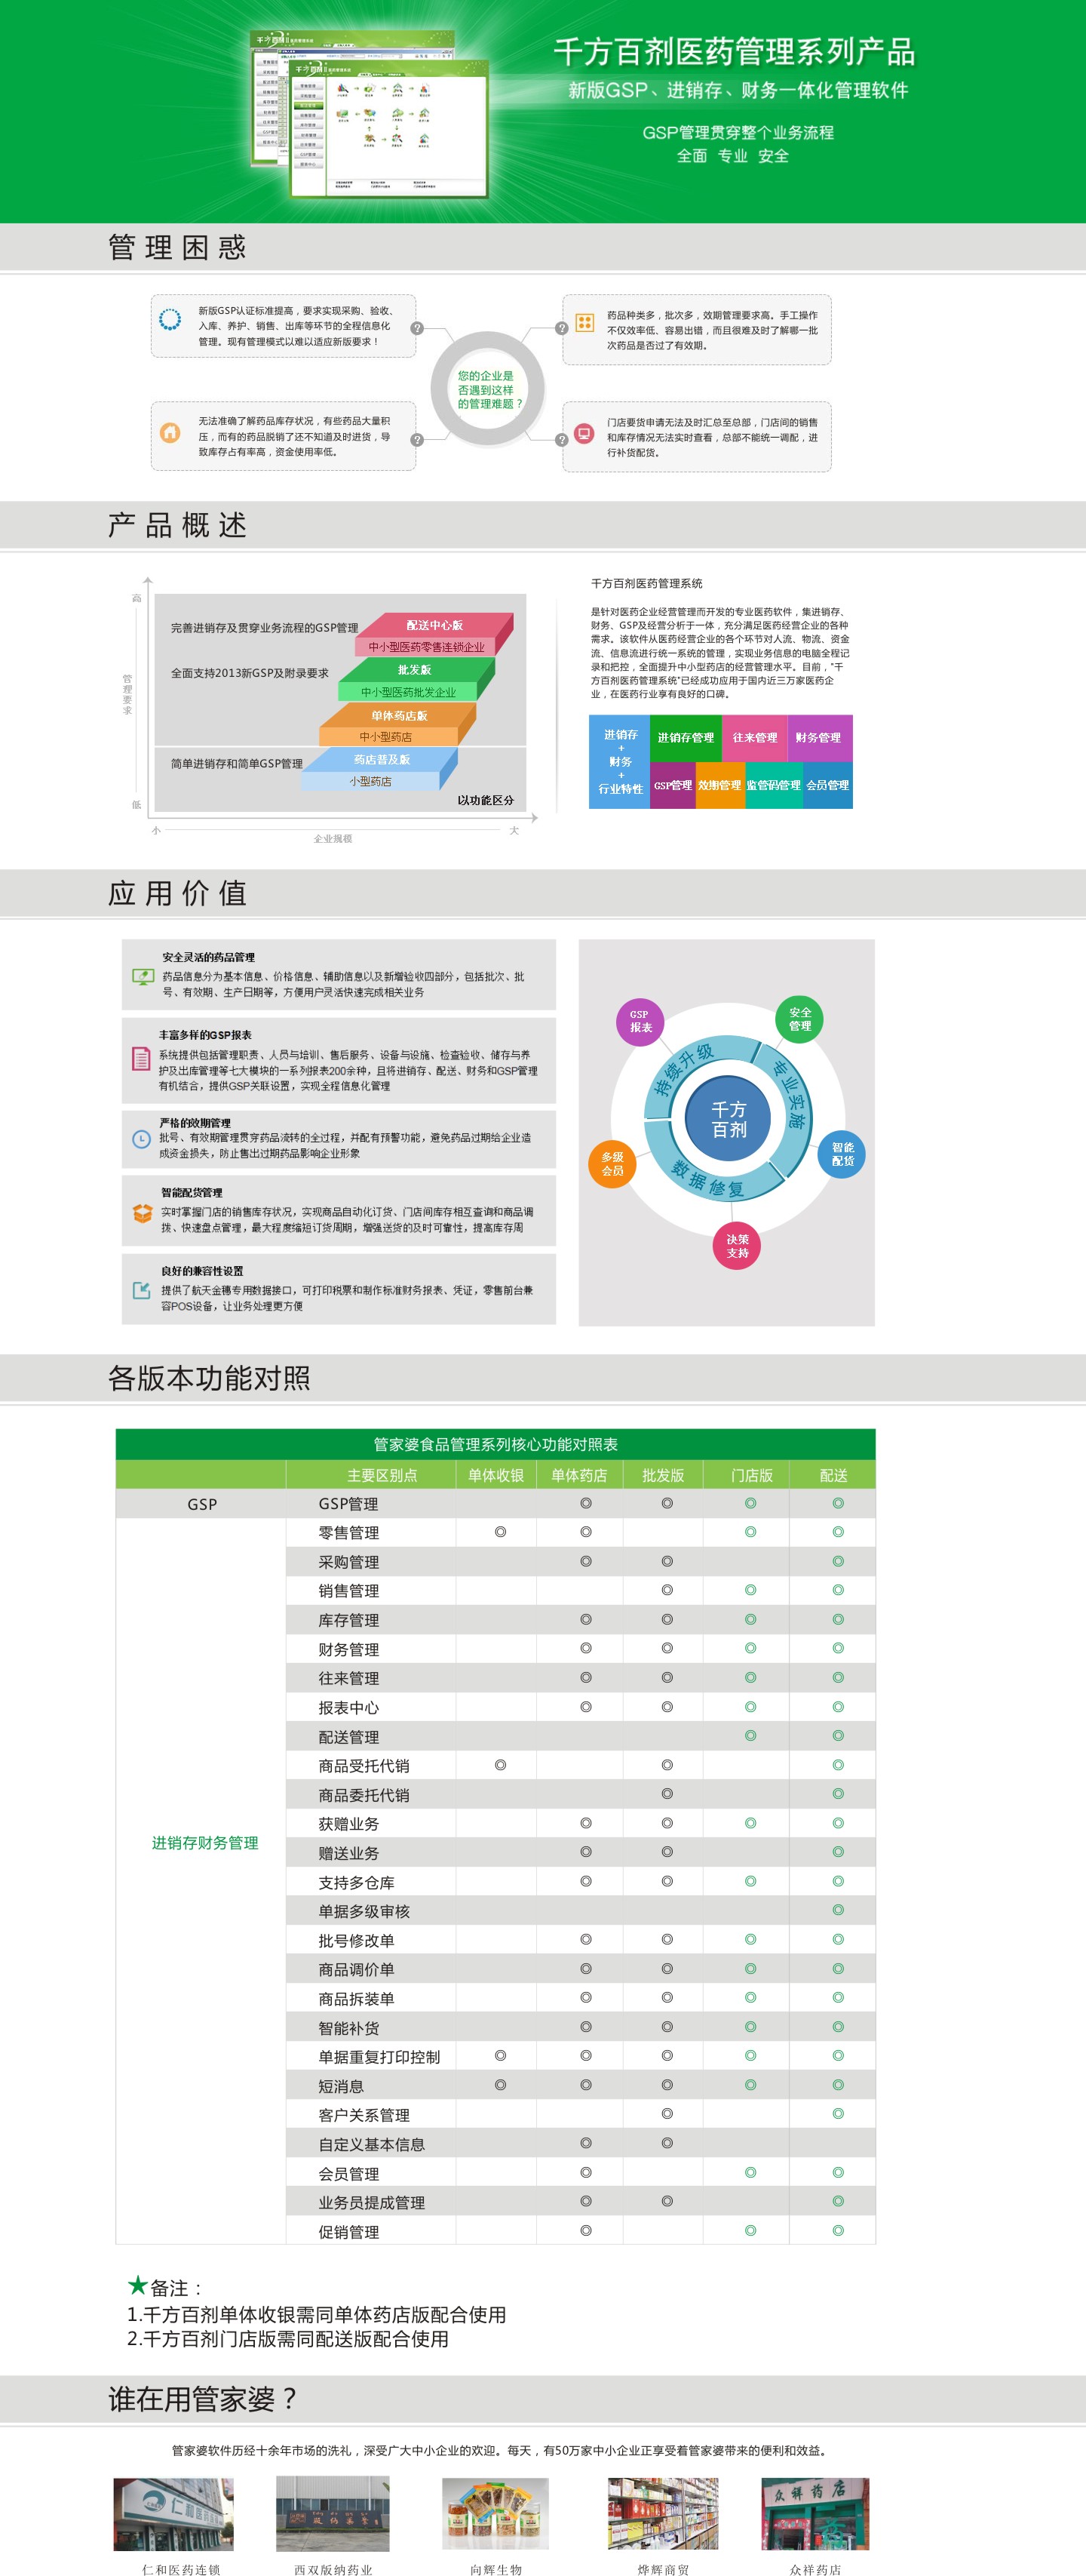1086x2576 pixels.
Task: Click the clock icon beside 严格的效期管理
Action: pos(141,1138)
